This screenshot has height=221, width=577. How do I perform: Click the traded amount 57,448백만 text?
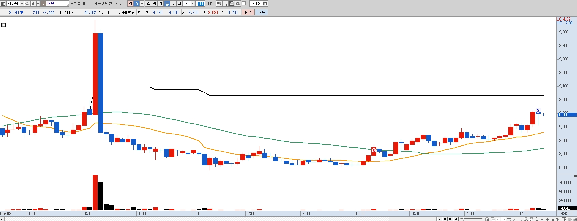pyautogui.click(x=126, y=12)
